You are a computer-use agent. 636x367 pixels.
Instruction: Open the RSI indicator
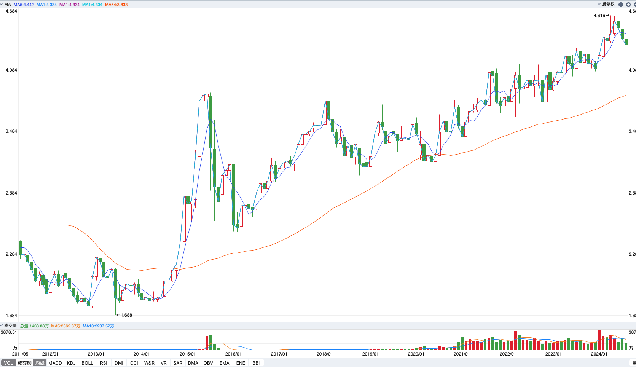104,363
